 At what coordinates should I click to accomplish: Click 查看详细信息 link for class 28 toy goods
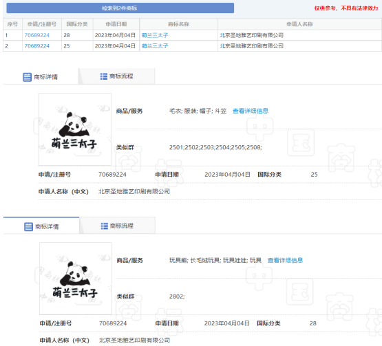(x=285, y=260)
